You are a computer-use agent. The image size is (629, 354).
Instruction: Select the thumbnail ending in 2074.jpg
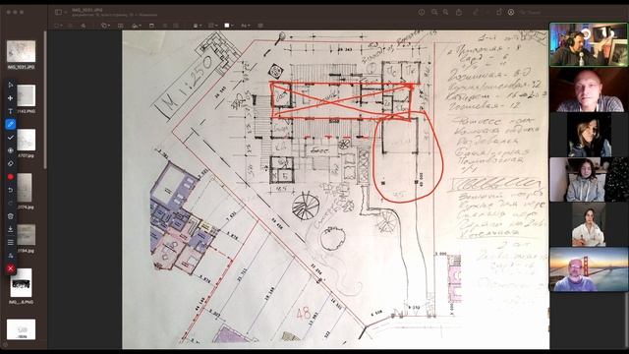[x=25, y=188]
